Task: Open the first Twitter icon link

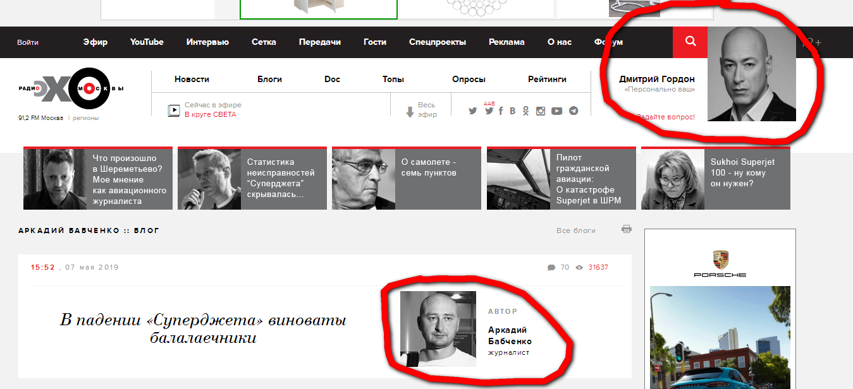Action: (472, 111)
